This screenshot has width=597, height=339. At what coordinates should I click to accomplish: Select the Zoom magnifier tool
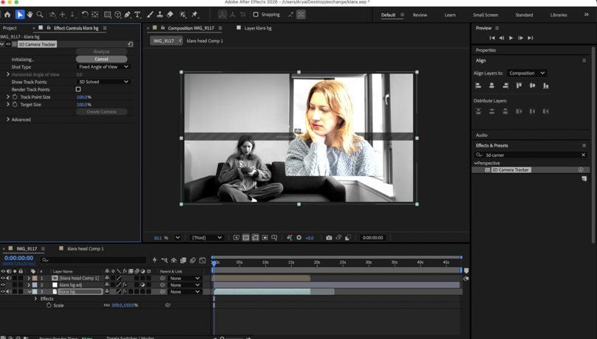(x=40, y=15)
